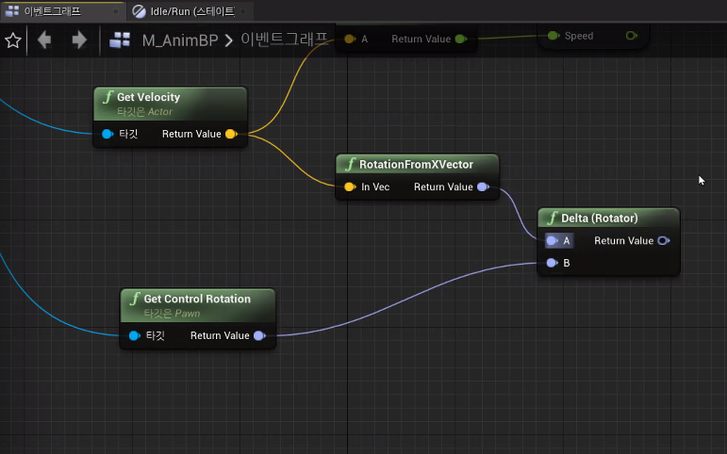The height and width of the screenshot is (454, 727).
Task: Switch to the 이벤트그래프 tab
Action: click(62, 11)
